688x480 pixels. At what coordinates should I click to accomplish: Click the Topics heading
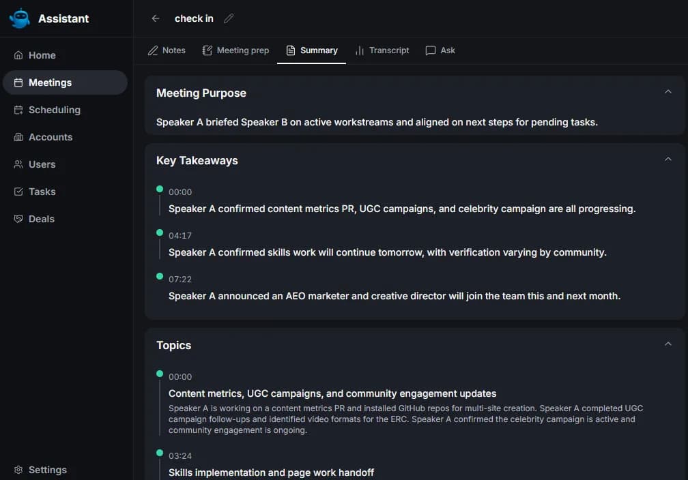click(174, 346)
